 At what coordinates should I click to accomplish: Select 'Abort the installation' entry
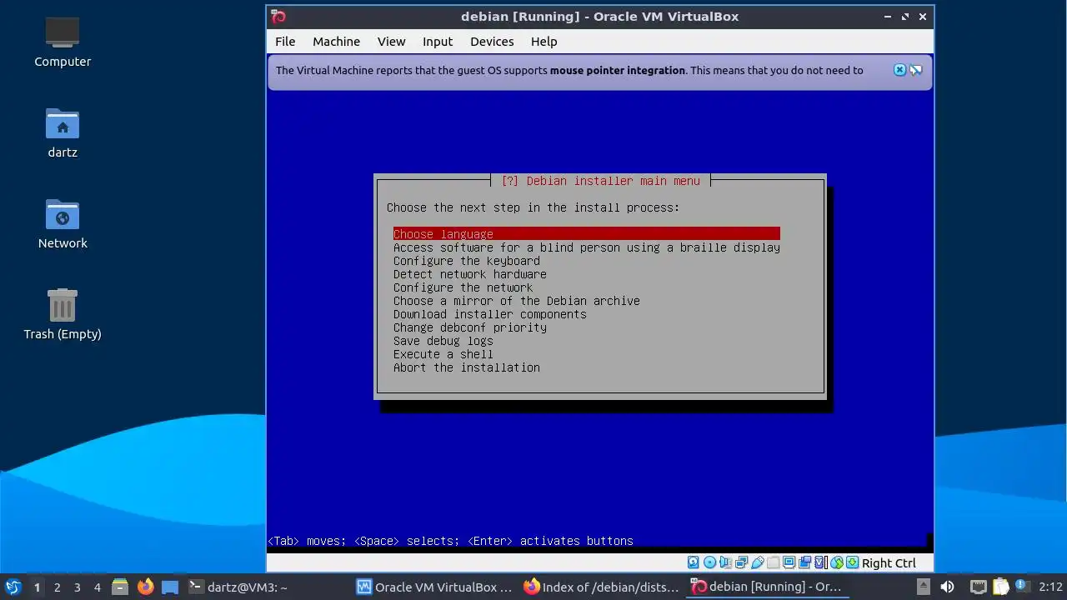467,367
